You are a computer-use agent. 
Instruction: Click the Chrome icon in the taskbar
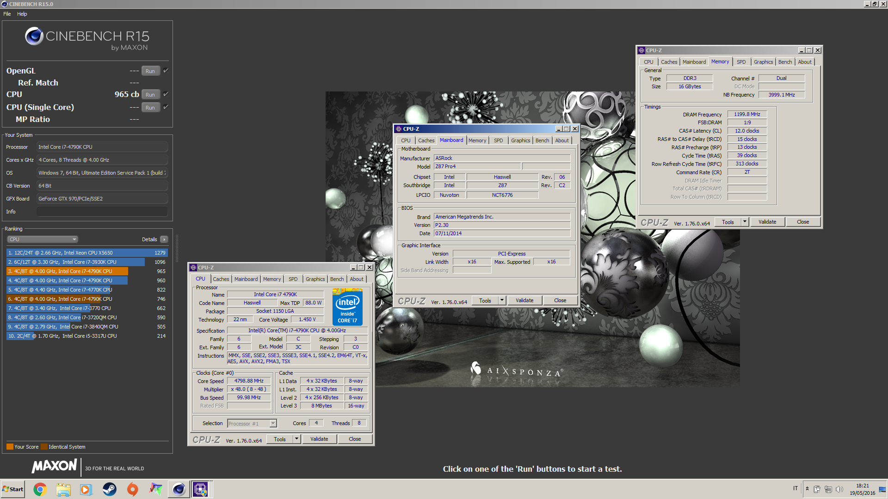click(x=40, y=489)
